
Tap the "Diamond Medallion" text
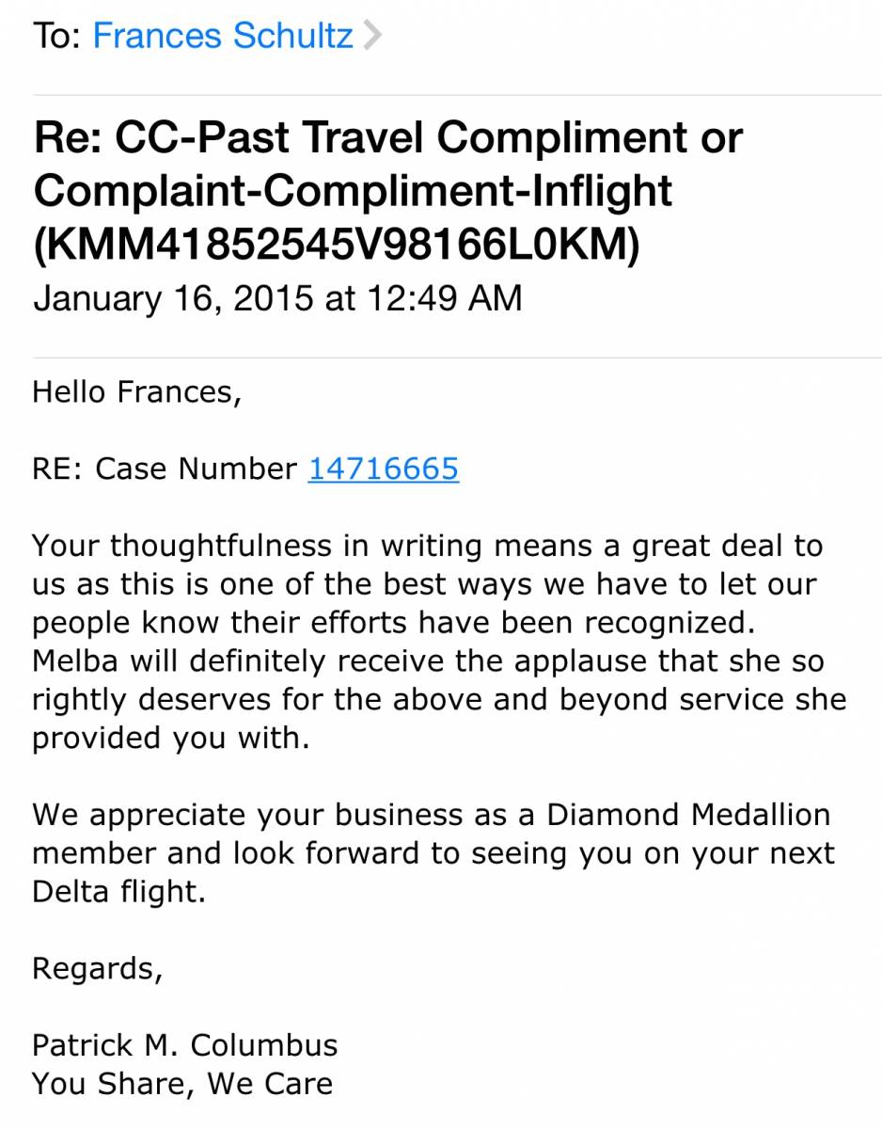tap(688, 815)
